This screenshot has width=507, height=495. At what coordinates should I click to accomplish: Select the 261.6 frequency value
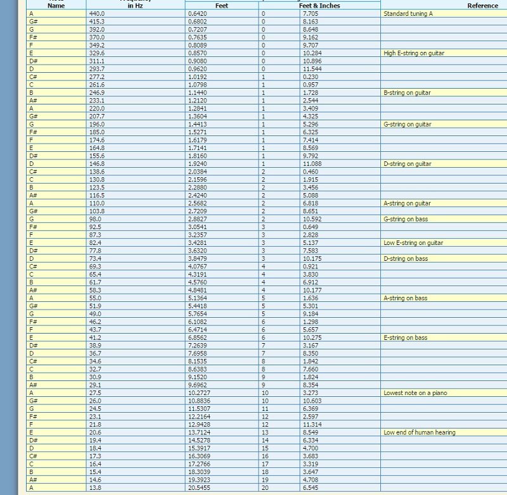(136, 85)
